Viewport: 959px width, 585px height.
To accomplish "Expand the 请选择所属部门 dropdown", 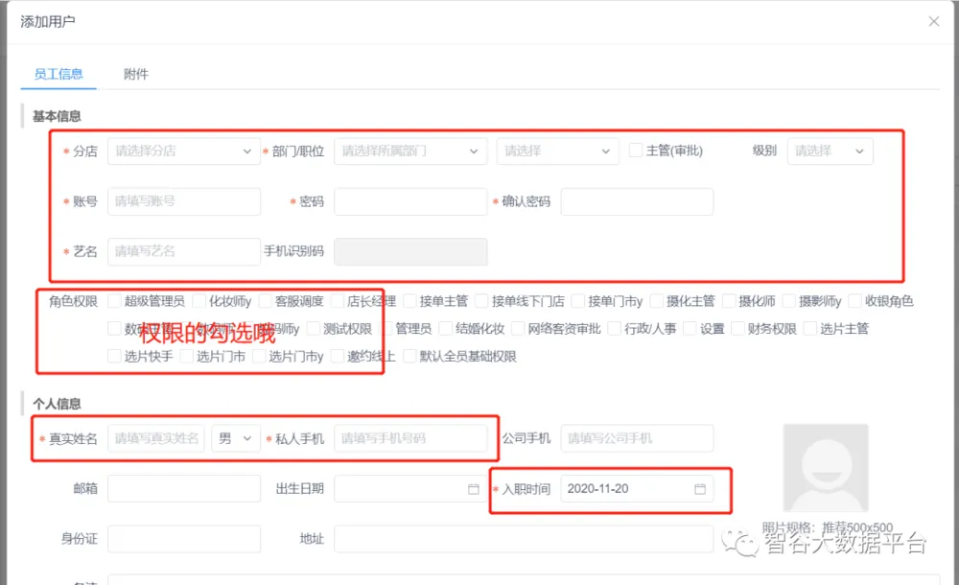I will 409,152.
